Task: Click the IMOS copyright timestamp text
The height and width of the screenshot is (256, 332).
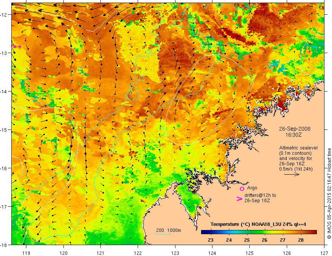Action: [x=329, y=194]
